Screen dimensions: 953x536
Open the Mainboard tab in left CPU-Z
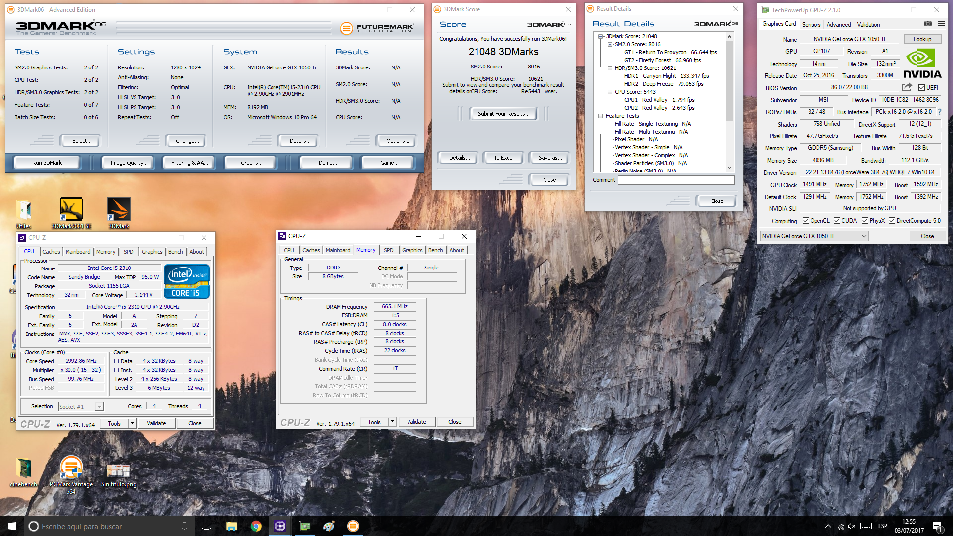(x=78, y=252)
